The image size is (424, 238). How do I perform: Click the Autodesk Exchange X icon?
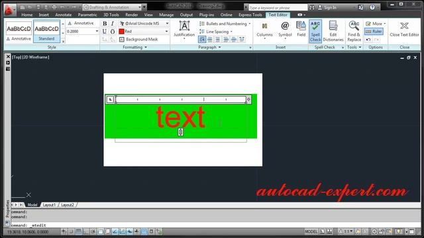360,7
